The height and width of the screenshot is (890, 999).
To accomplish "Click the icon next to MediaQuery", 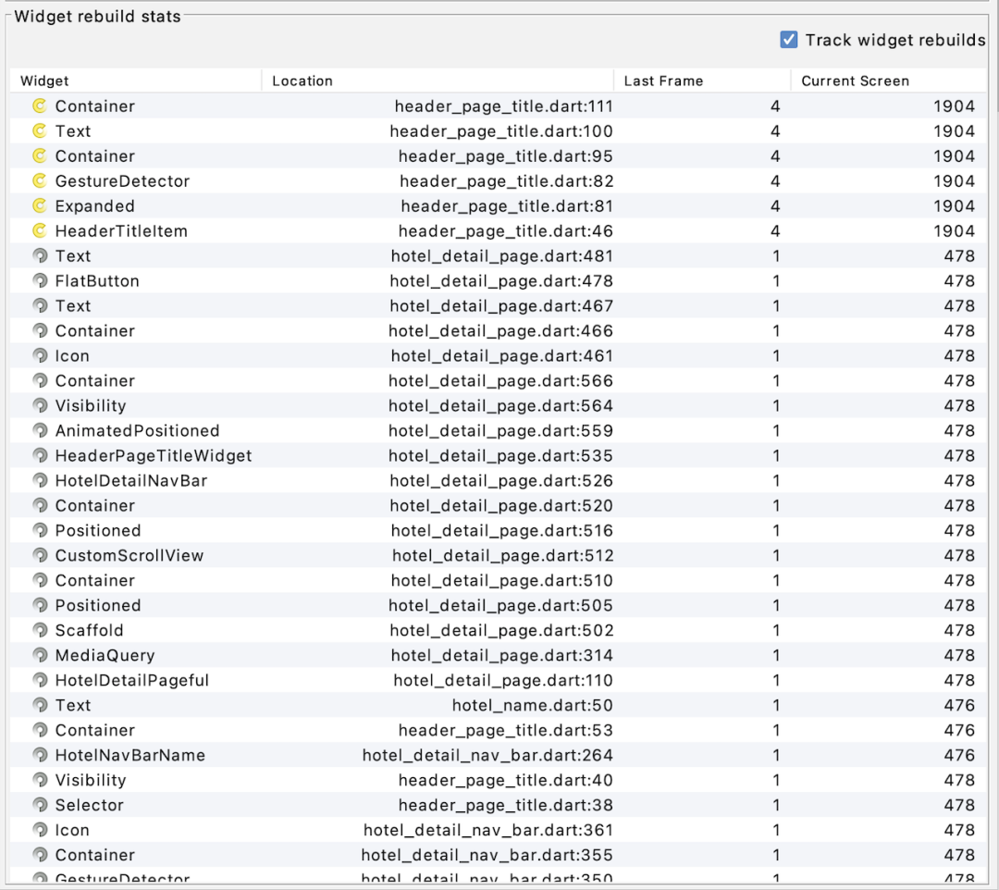I will [40, 656].
